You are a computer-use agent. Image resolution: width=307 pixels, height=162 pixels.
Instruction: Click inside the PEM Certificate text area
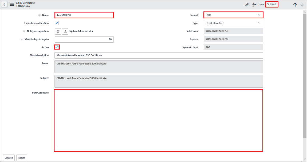tap(158, 120)
